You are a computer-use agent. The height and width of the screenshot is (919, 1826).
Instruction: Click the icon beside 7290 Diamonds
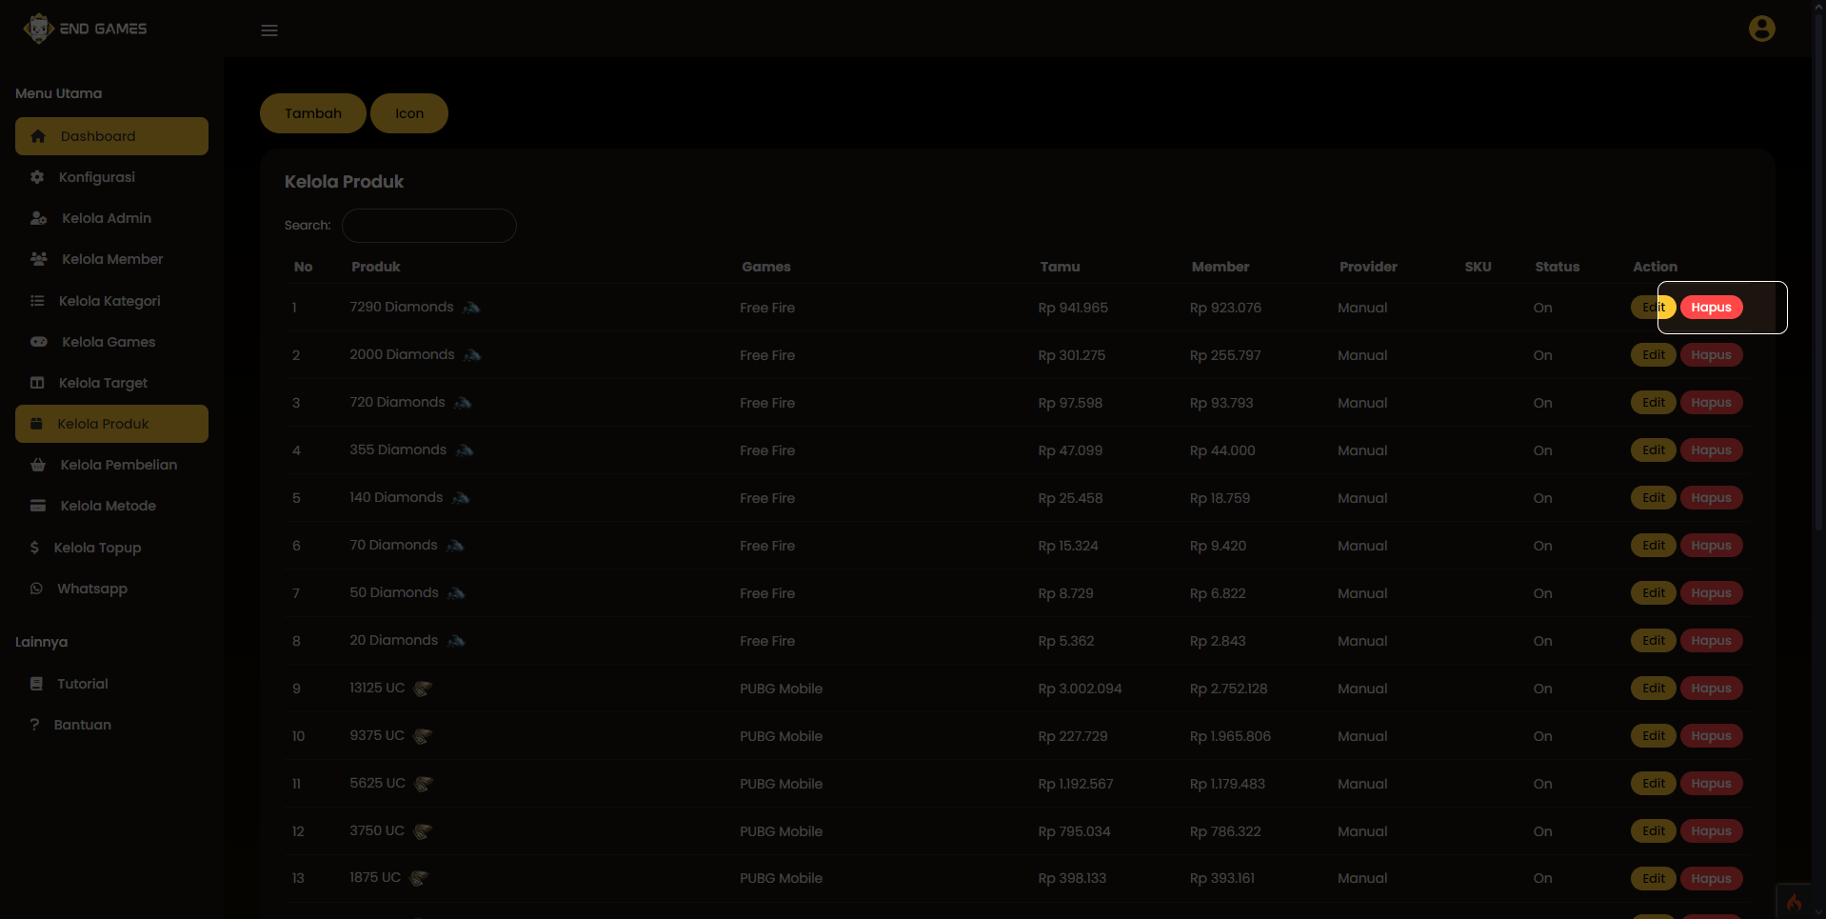(x=471, y=308)
